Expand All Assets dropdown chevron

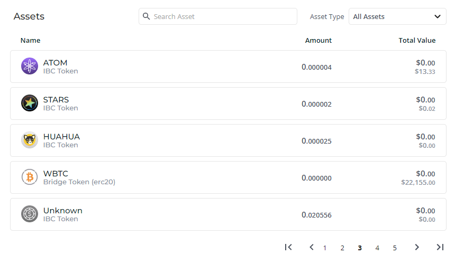coord(438,16)
